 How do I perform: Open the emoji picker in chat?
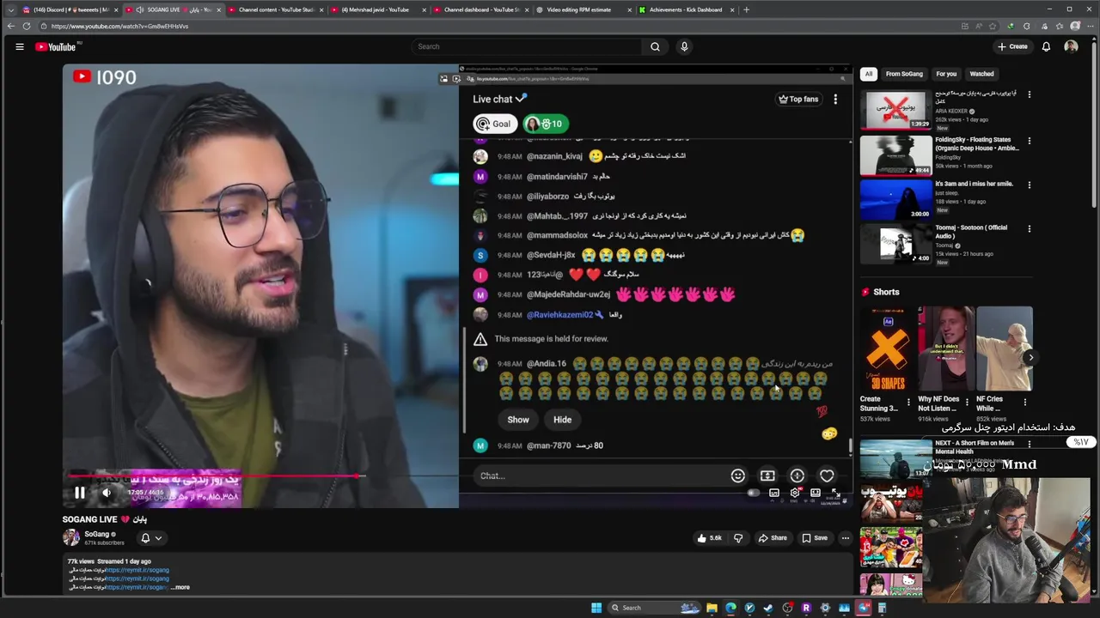tap(737, 476)
